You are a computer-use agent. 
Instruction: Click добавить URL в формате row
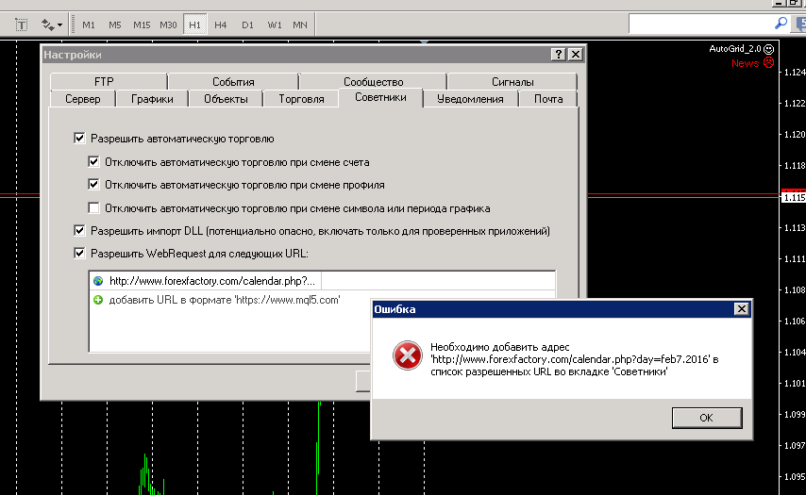[x=224, y=300]
